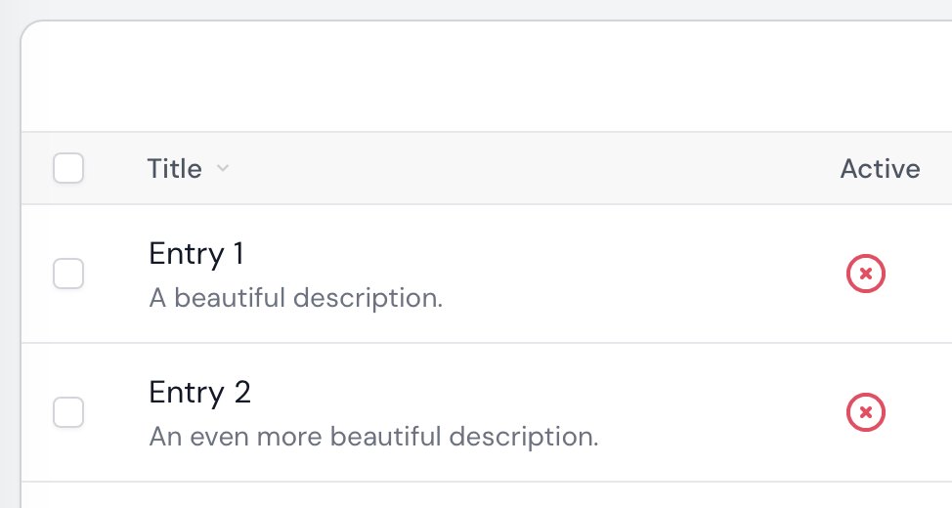Viewport: 952px width, 508px height.
Task: Click "An even more beautiful description." text
Action: tap(373, 437)
